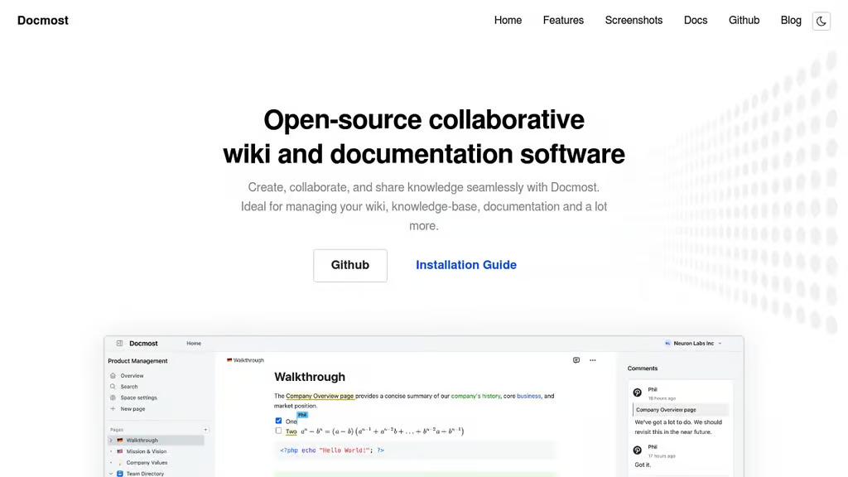The height and width of the screenshot is (477, 848).
Task: Go to Screenshots section
Action: [x=634, y=21]
